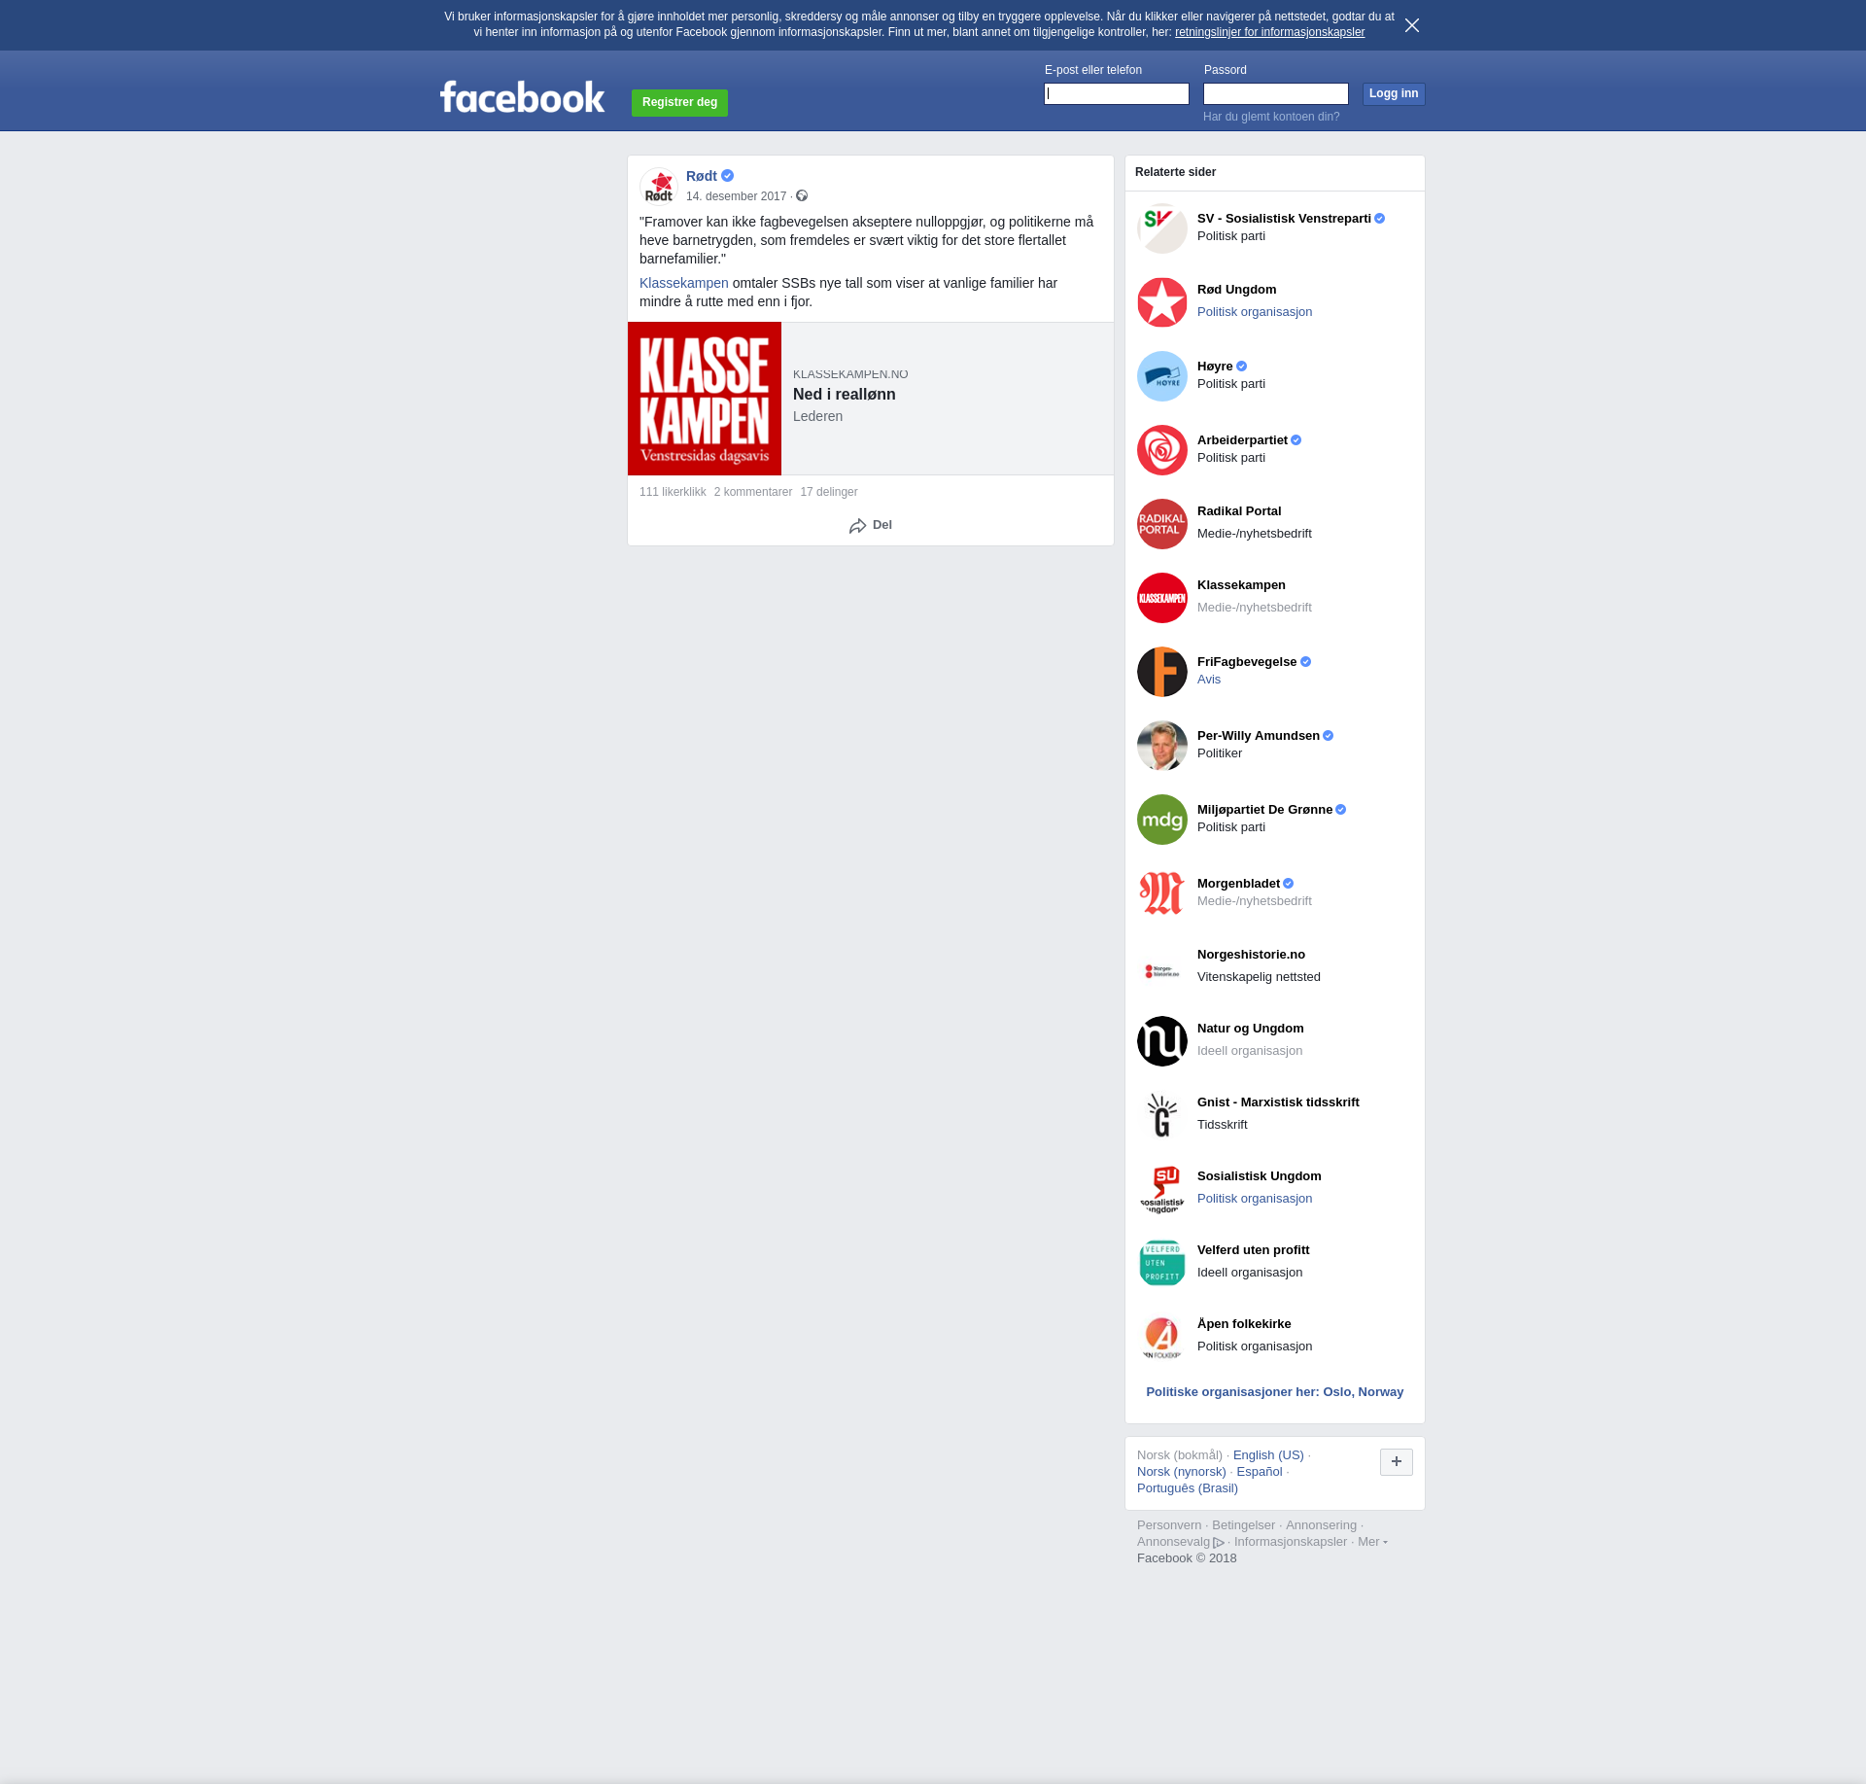Expand the Mer footer dropdown
This screenshot has height=1784, width=1866.
[x=1372, y=1542]
